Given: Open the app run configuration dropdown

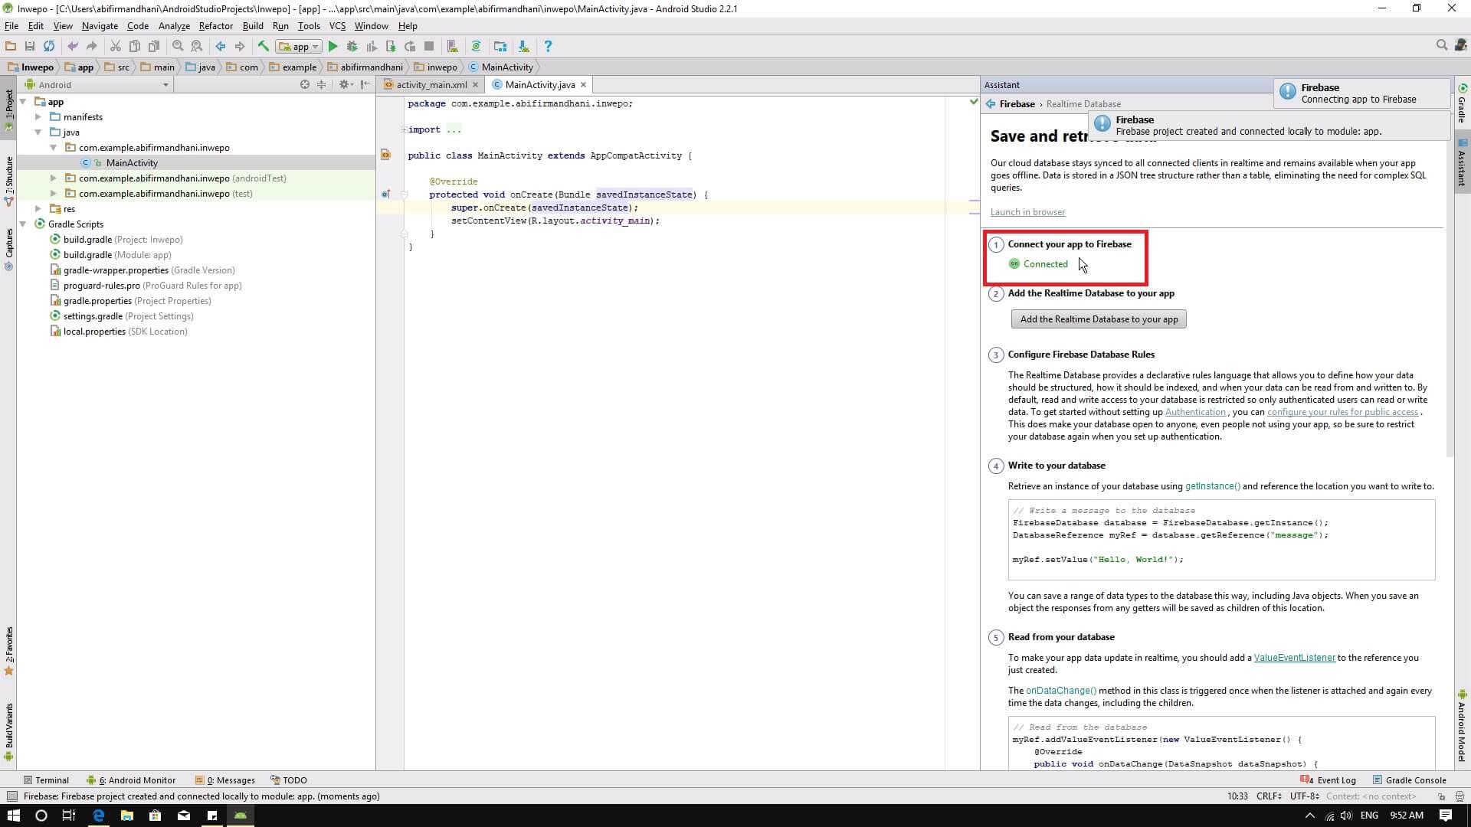Looking at the screenshot, I should 300,47.
